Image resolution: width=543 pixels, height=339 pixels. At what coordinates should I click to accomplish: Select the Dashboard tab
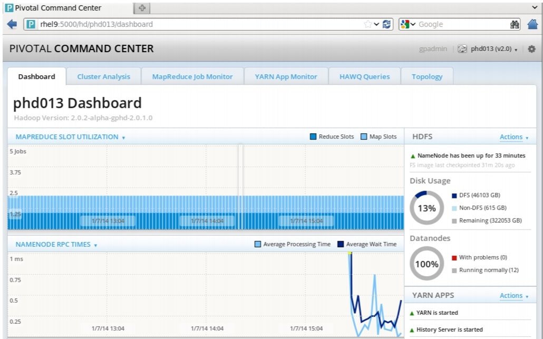tap(37, 76)
